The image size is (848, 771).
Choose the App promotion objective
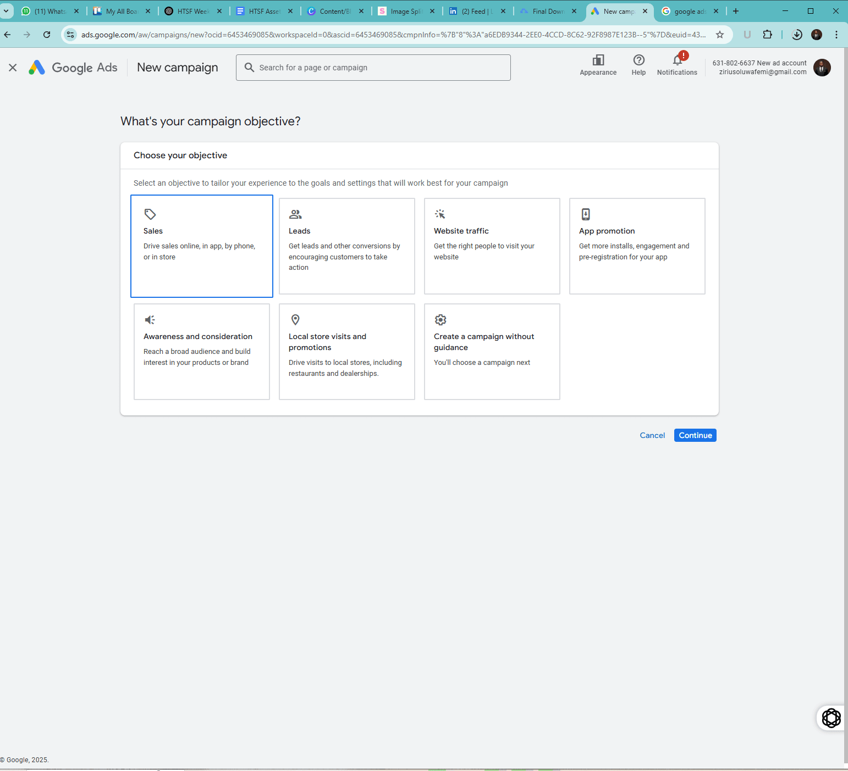click(637, 246)
